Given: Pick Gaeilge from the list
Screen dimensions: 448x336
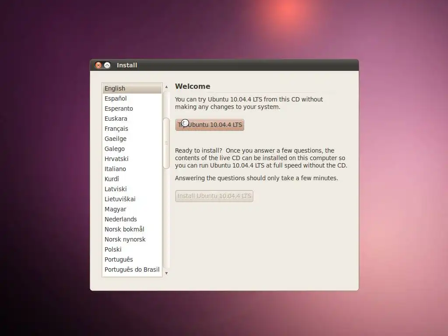Looking at the screenshot, I should [x=132, y=139].
